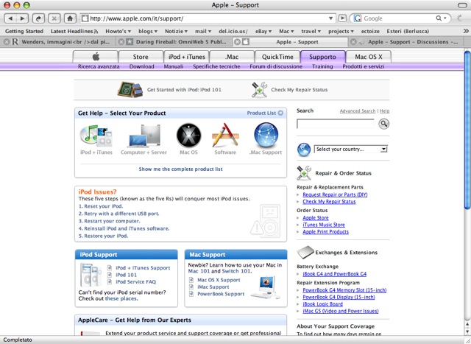Open the Request Repair or Parts (DIY) link
Screen dimensions: 471x344
pos(335,194)
